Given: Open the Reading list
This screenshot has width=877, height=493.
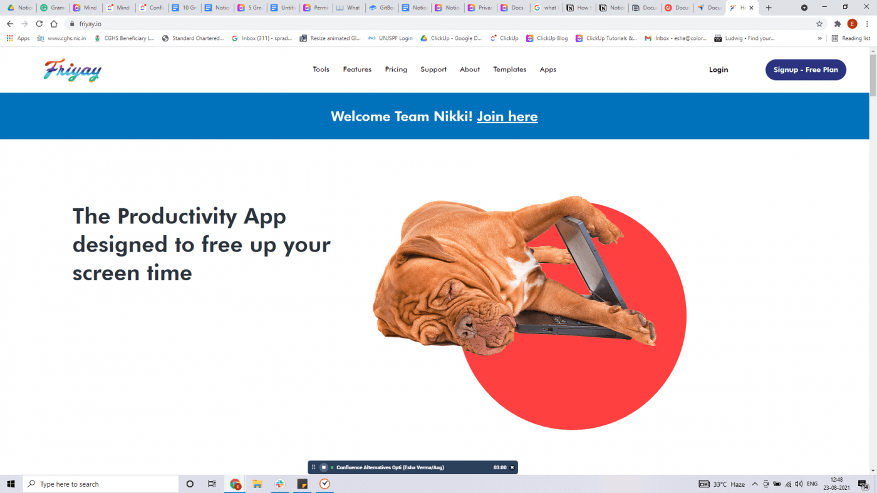Looking at the screenshot, I should [851, 38].
